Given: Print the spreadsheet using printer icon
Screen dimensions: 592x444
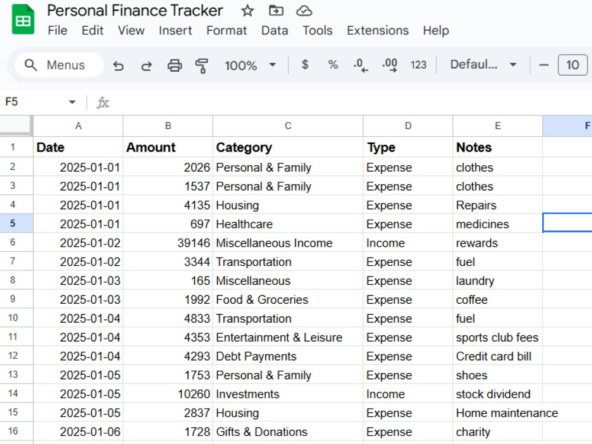Looking at the screenshot, I should click(x=175, y=66).
